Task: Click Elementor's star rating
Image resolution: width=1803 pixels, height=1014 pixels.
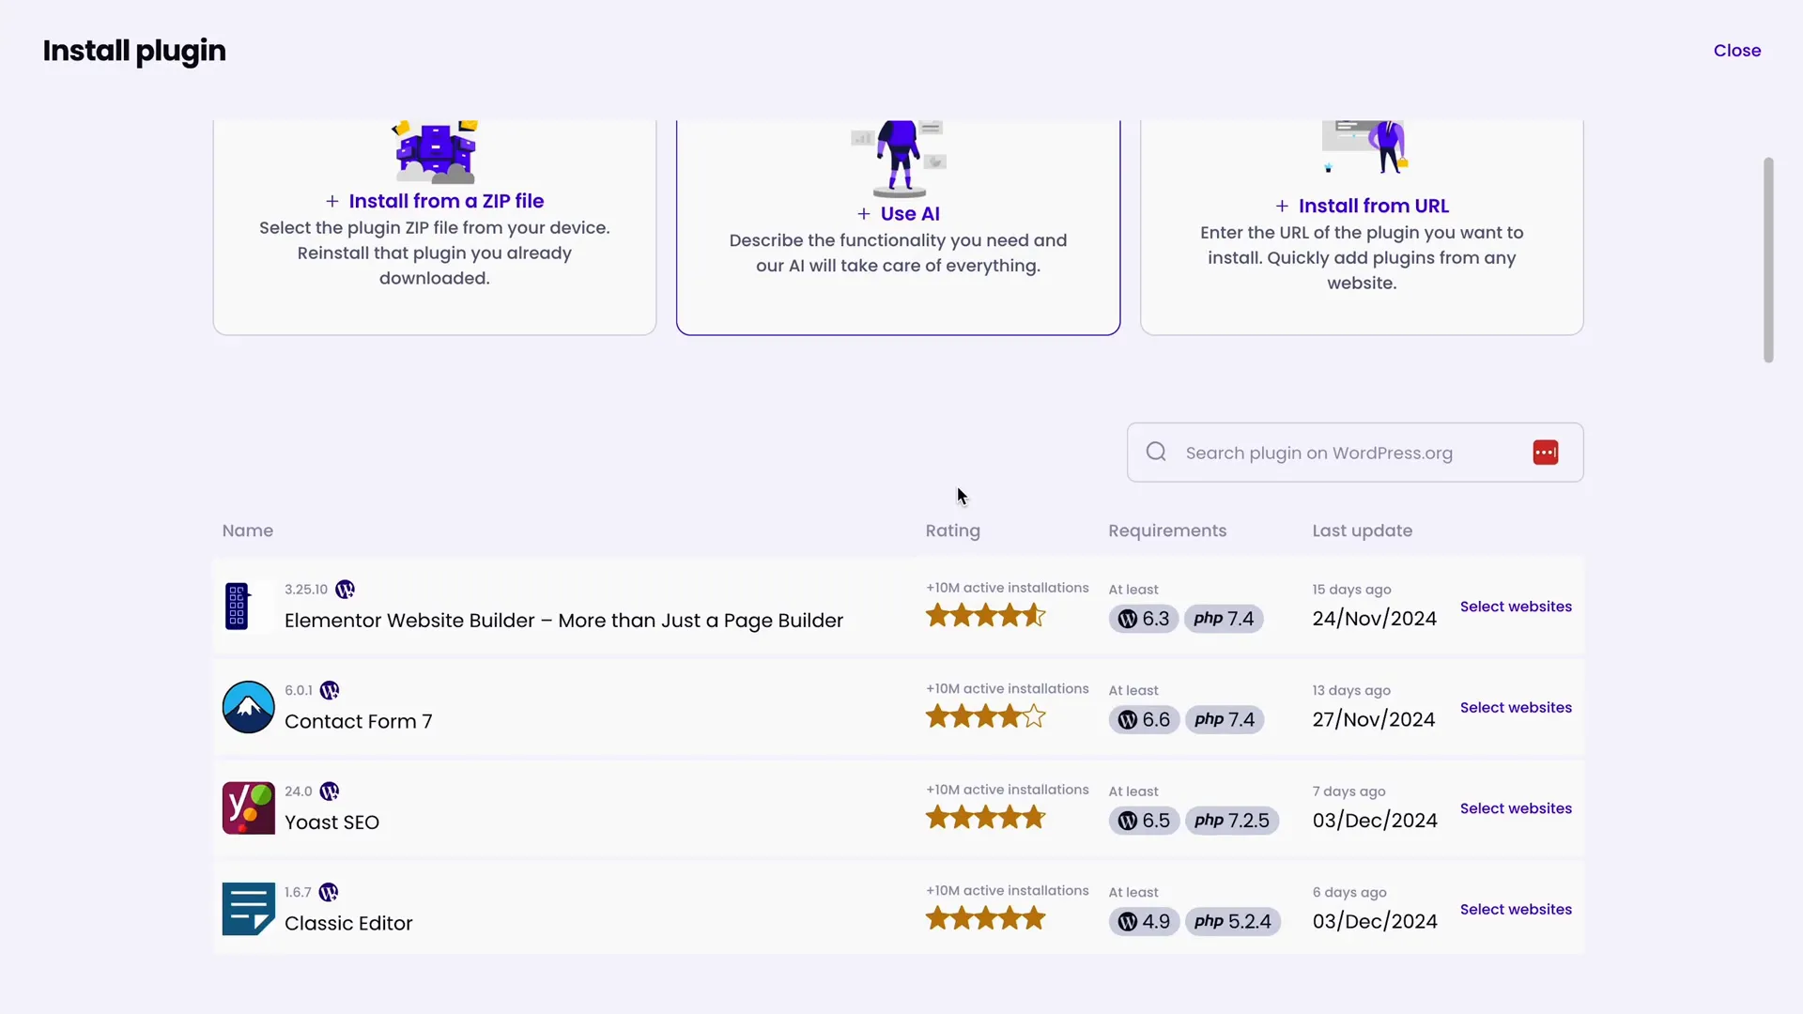Action: [x=986, y=616]
